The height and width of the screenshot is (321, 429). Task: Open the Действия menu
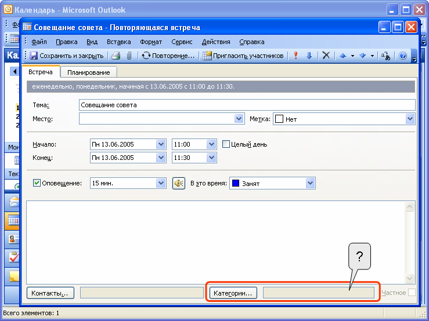pos(216,42)
